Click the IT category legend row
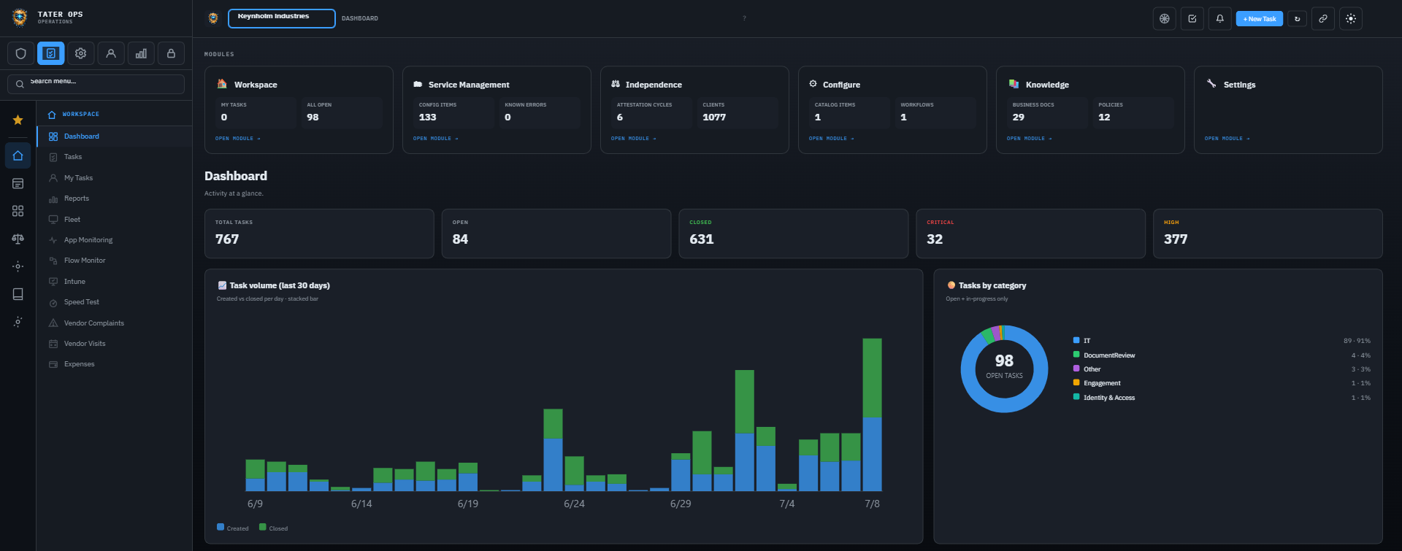The image size is (1402, 551). point(1222,341)
